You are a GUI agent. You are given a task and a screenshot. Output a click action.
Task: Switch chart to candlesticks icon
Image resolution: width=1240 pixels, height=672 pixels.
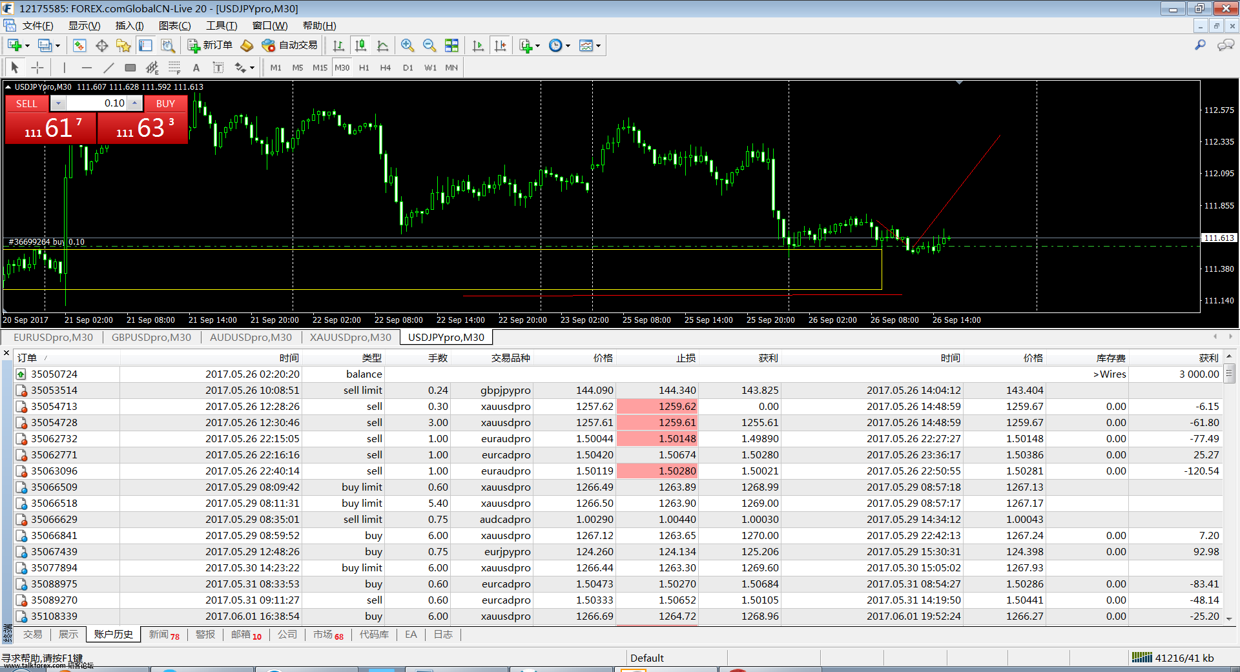(x=361, y=45)
